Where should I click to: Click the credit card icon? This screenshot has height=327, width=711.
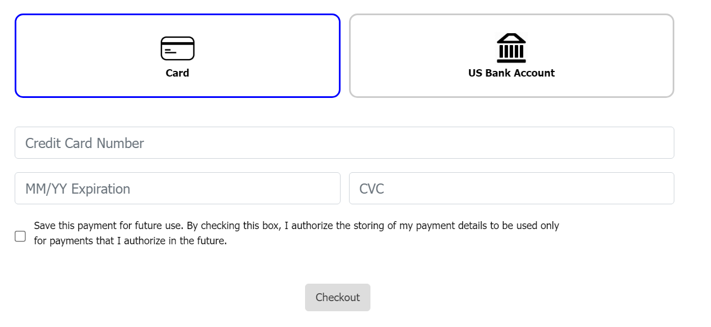pos(178,48)
